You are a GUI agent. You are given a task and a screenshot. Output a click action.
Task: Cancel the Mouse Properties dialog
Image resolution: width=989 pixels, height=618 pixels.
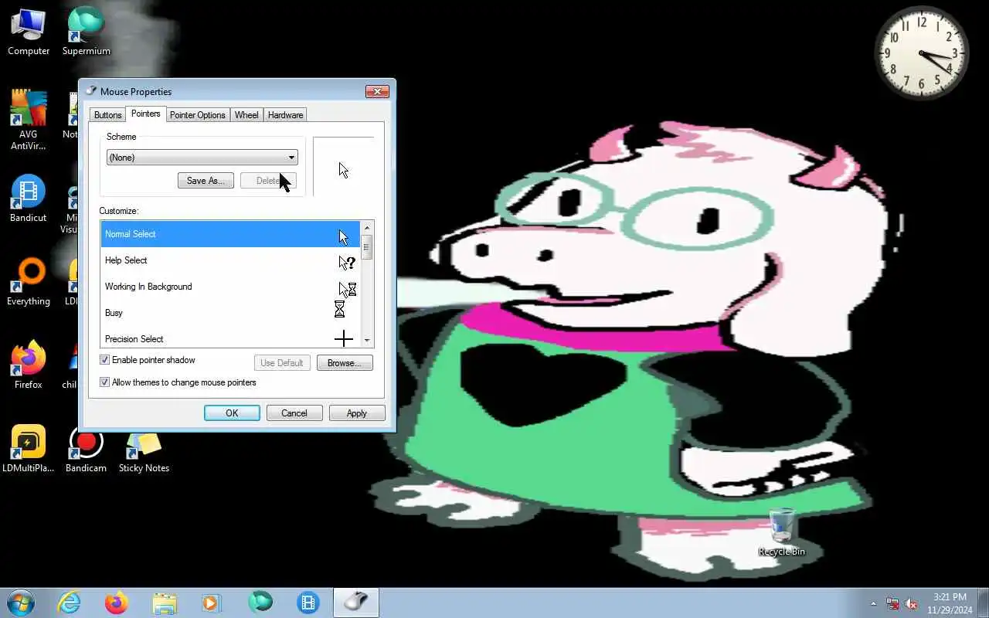coord(294,413)
